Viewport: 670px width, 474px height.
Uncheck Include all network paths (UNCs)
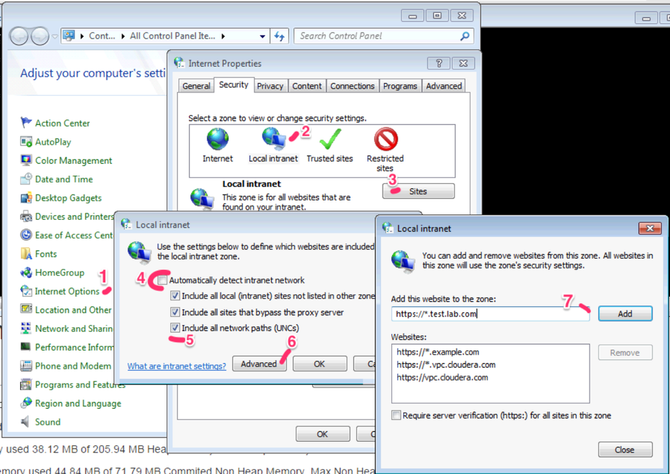(175, 328)
